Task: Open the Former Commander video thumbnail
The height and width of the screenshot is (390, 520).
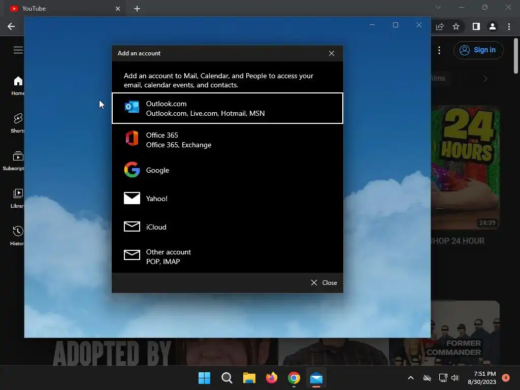Action: 465,333
